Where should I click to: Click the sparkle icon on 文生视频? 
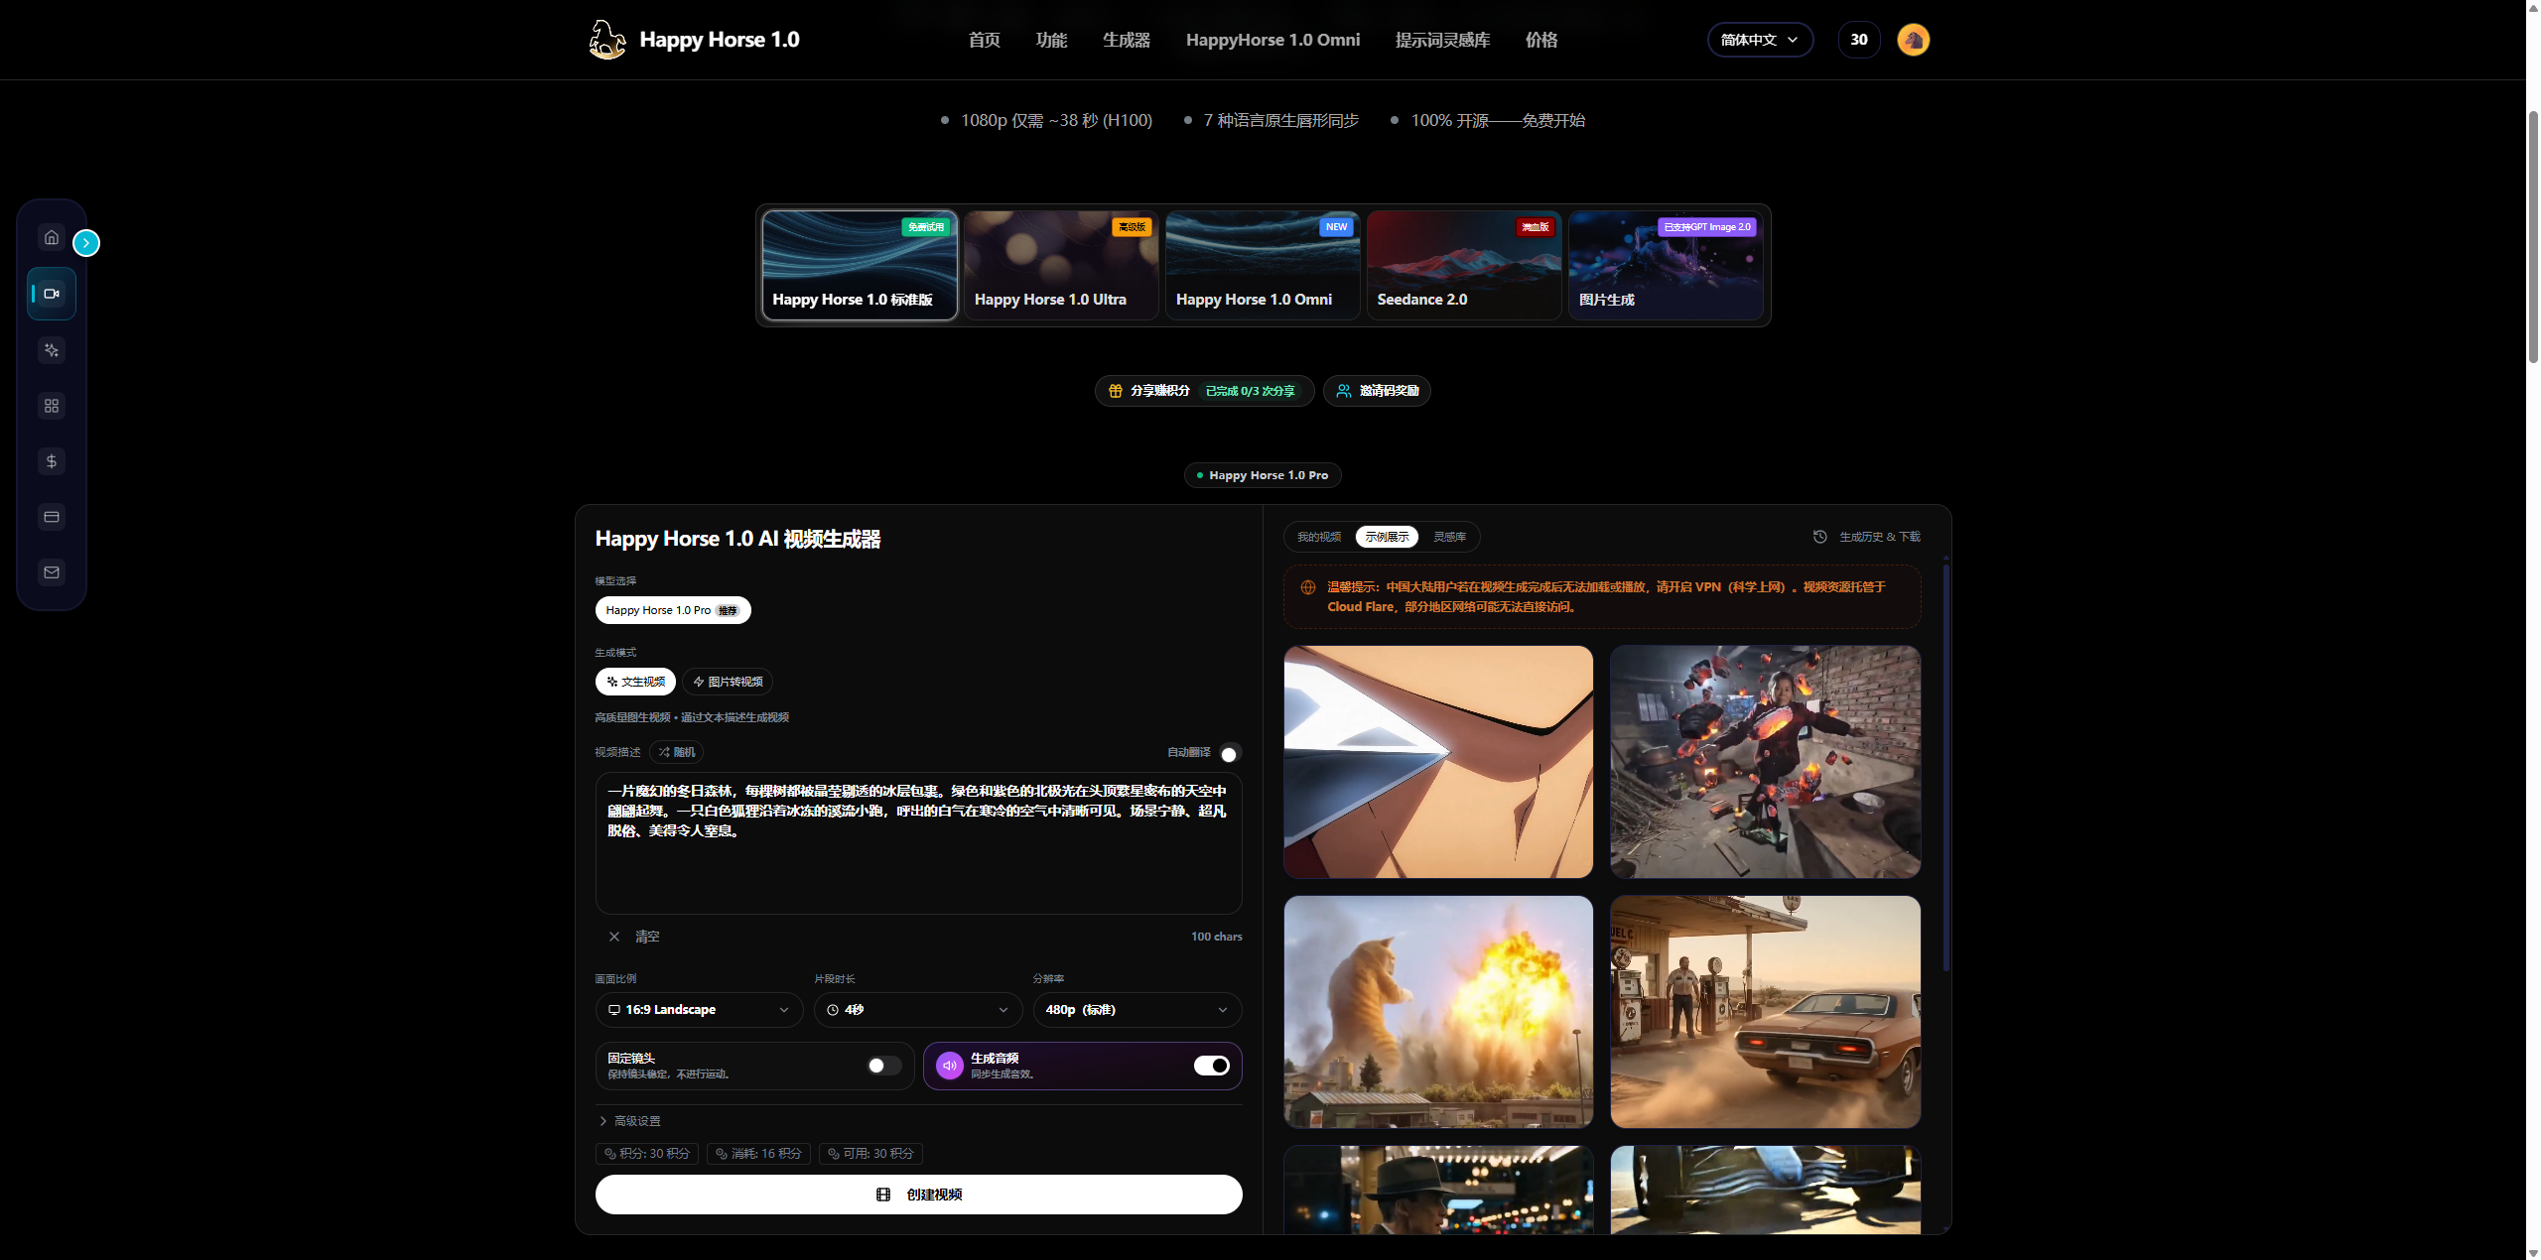(612, 682)
